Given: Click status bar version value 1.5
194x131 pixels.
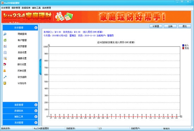Looking at the screenshot, I should click(100, 129).
